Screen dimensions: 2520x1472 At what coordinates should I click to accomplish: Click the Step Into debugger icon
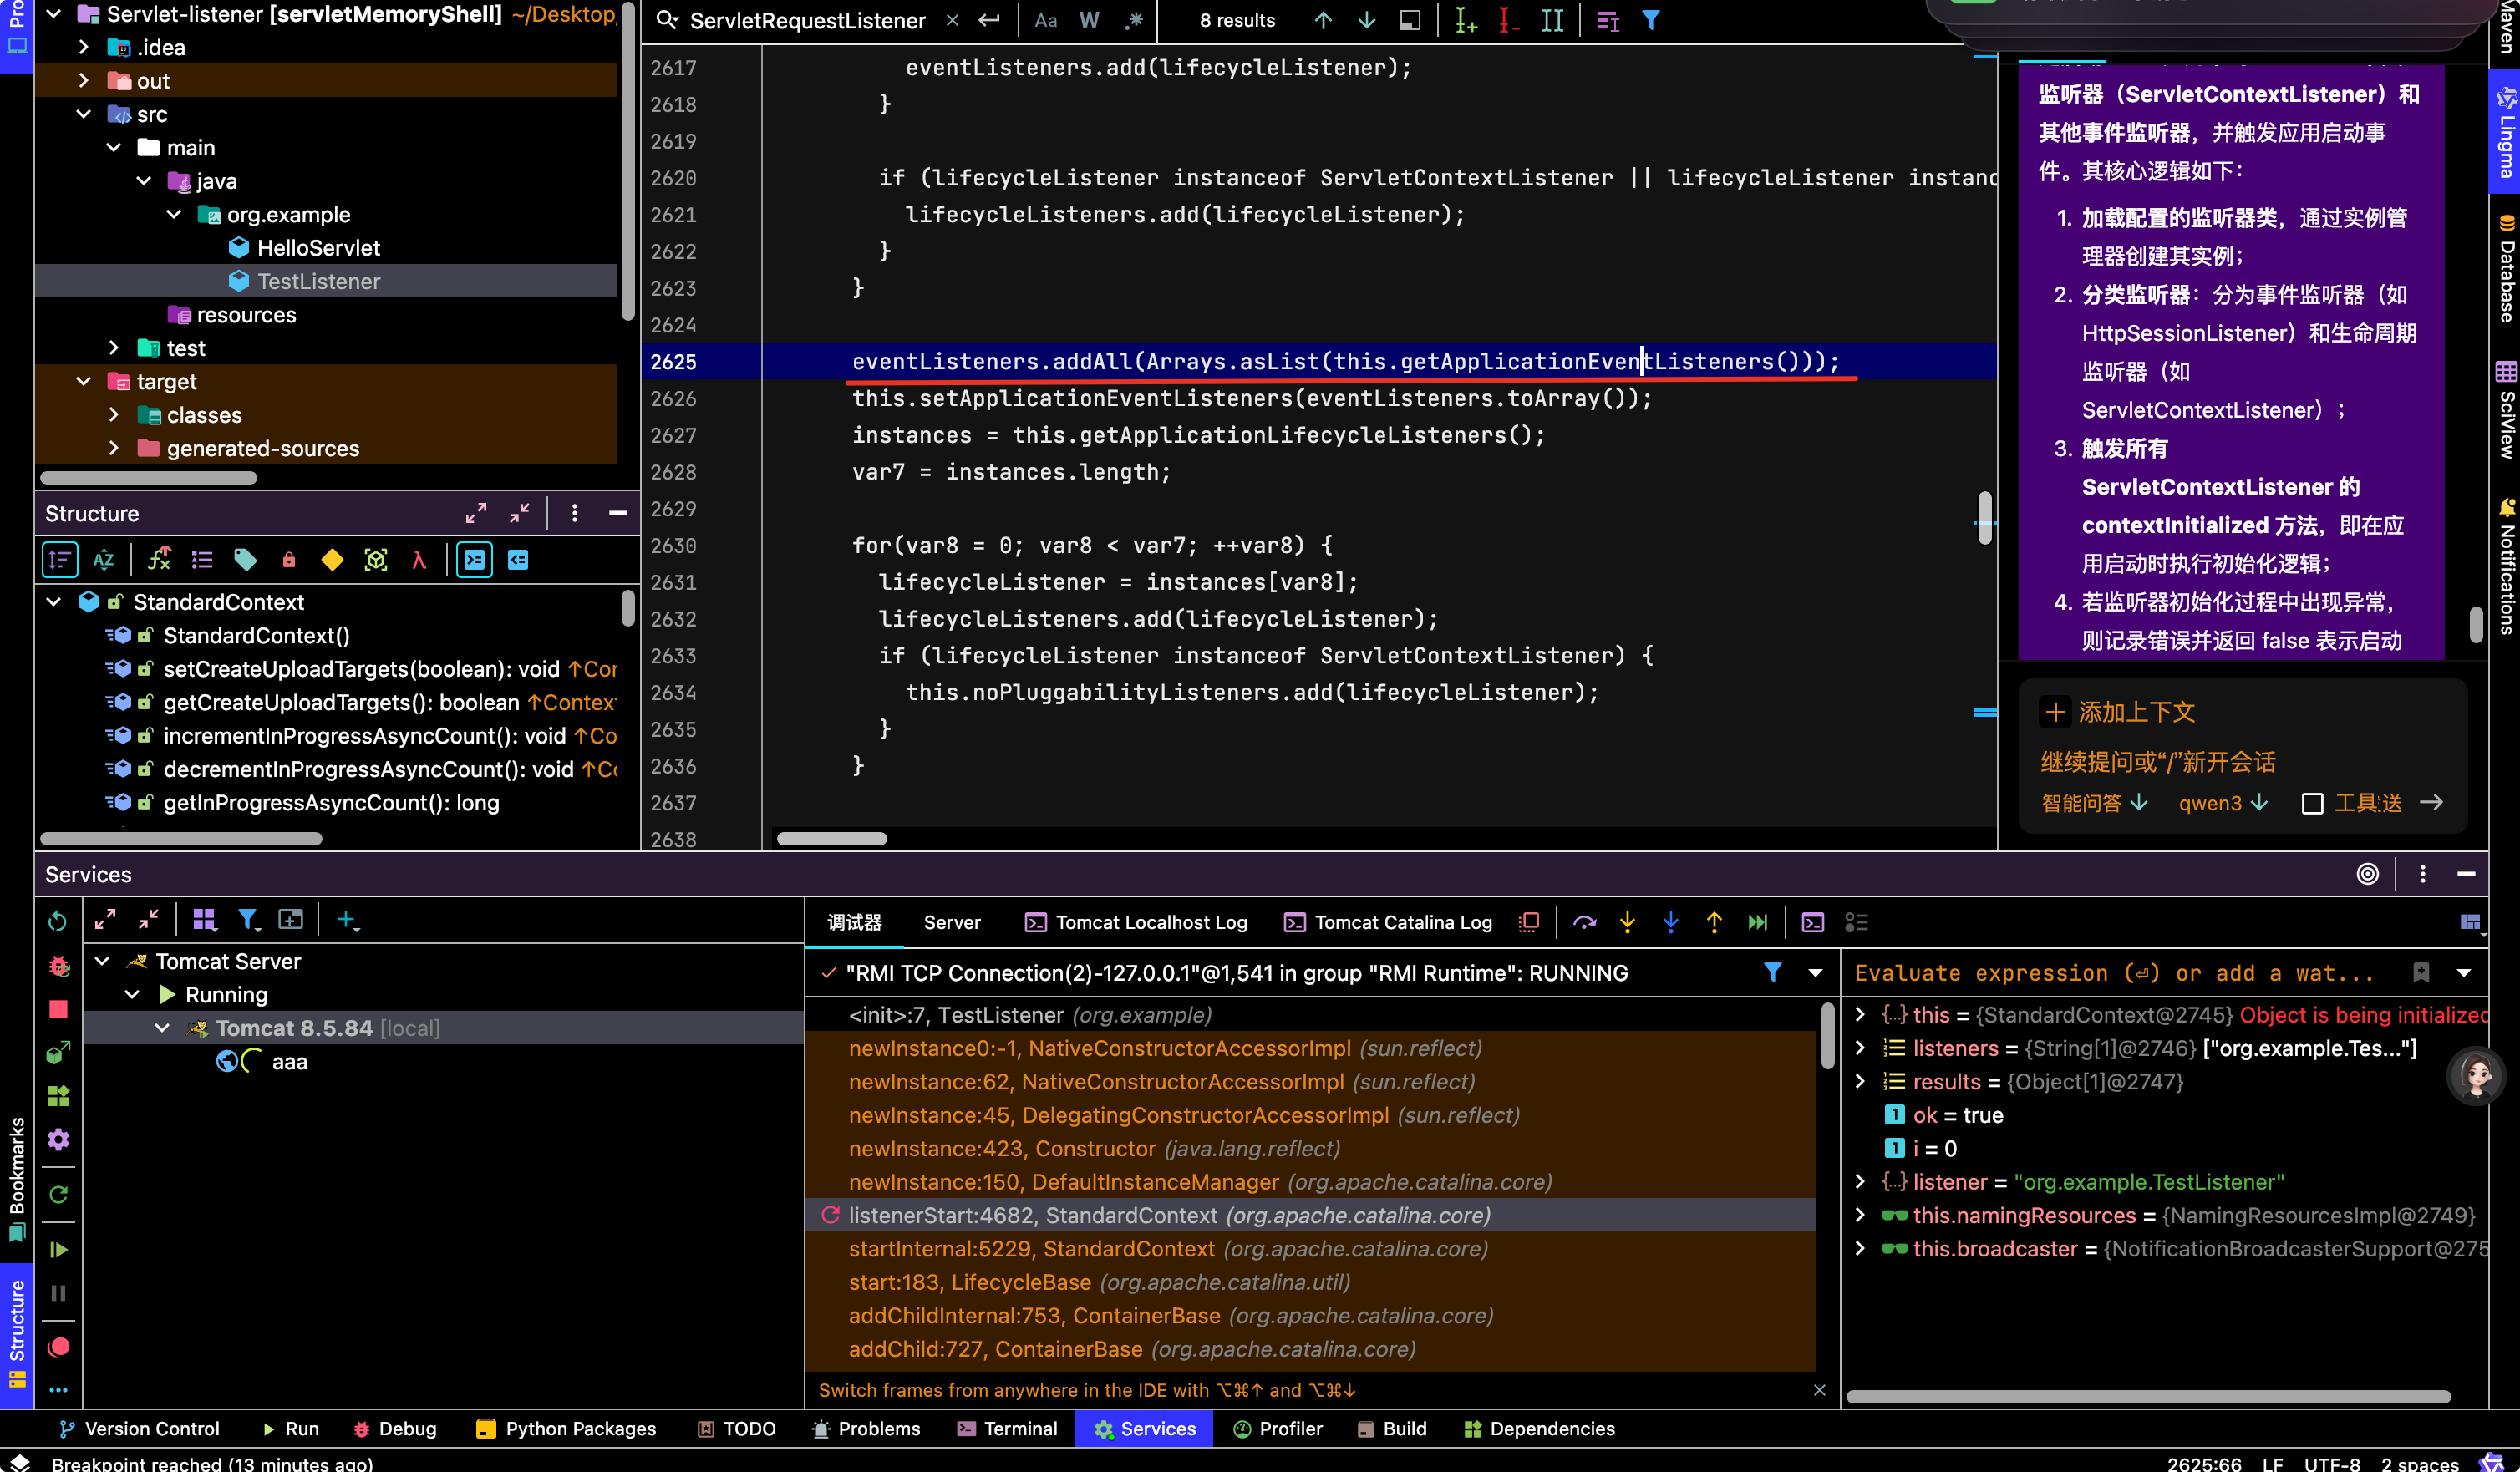[1628, 922]
